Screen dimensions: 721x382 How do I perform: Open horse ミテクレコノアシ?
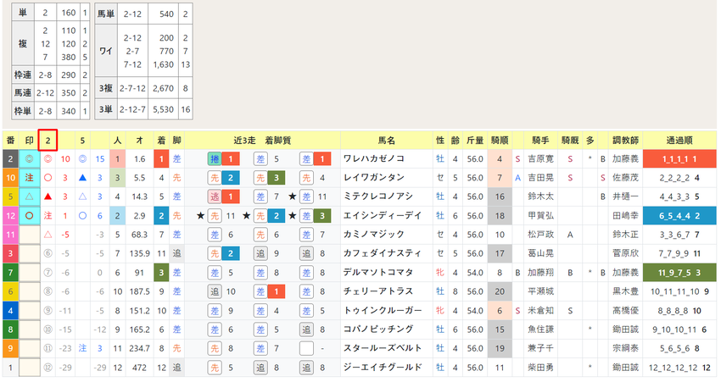click(378, 197)
